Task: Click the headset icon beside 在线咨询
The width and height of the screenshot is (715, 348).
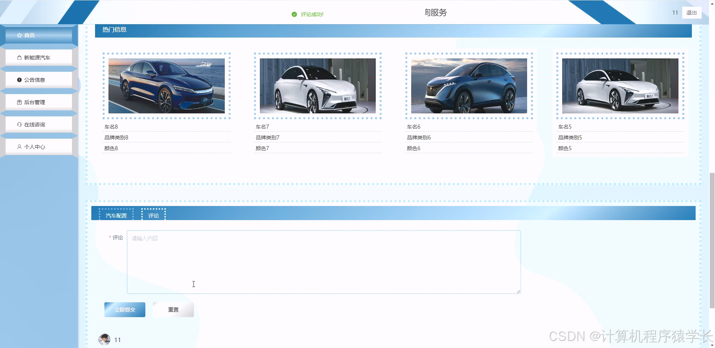Action: click(x=19, y=125)
